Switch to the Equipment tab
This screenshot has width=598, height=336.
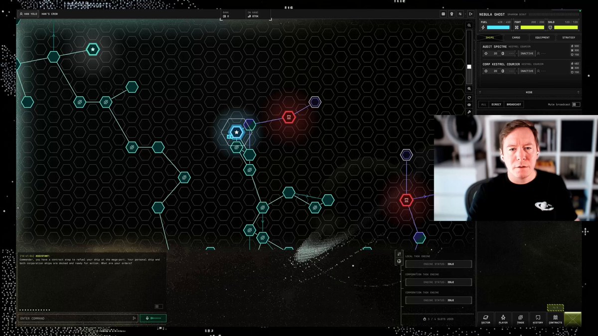click(542, 37)
